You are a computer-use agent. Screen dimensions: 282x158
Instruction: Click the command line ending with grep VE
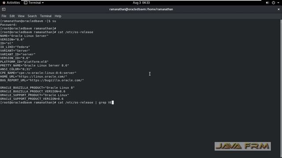(x=57, y=102)
